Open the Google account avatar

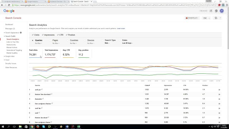pos(222,11)
